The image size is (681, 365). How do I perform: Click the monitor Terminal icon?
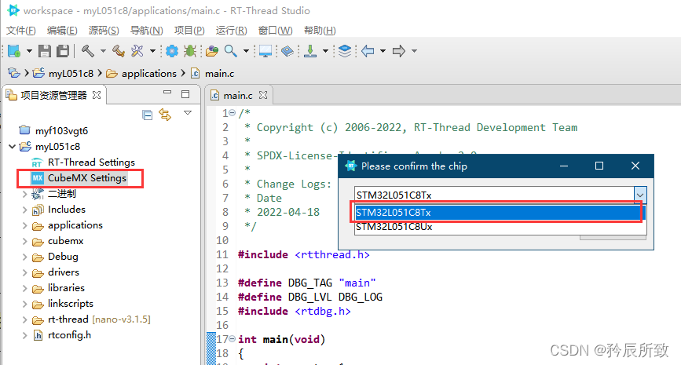coord(265,51)
